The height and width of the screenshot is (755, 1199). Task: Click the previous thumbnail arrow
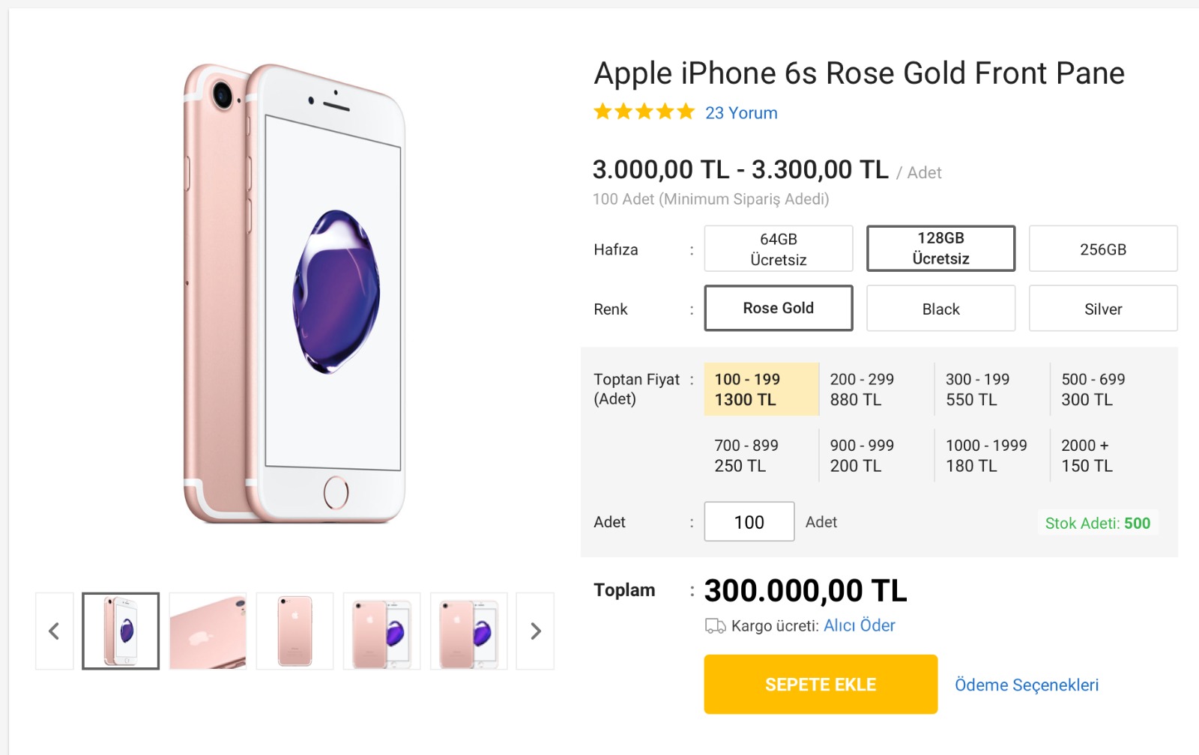tap(54, 631)
